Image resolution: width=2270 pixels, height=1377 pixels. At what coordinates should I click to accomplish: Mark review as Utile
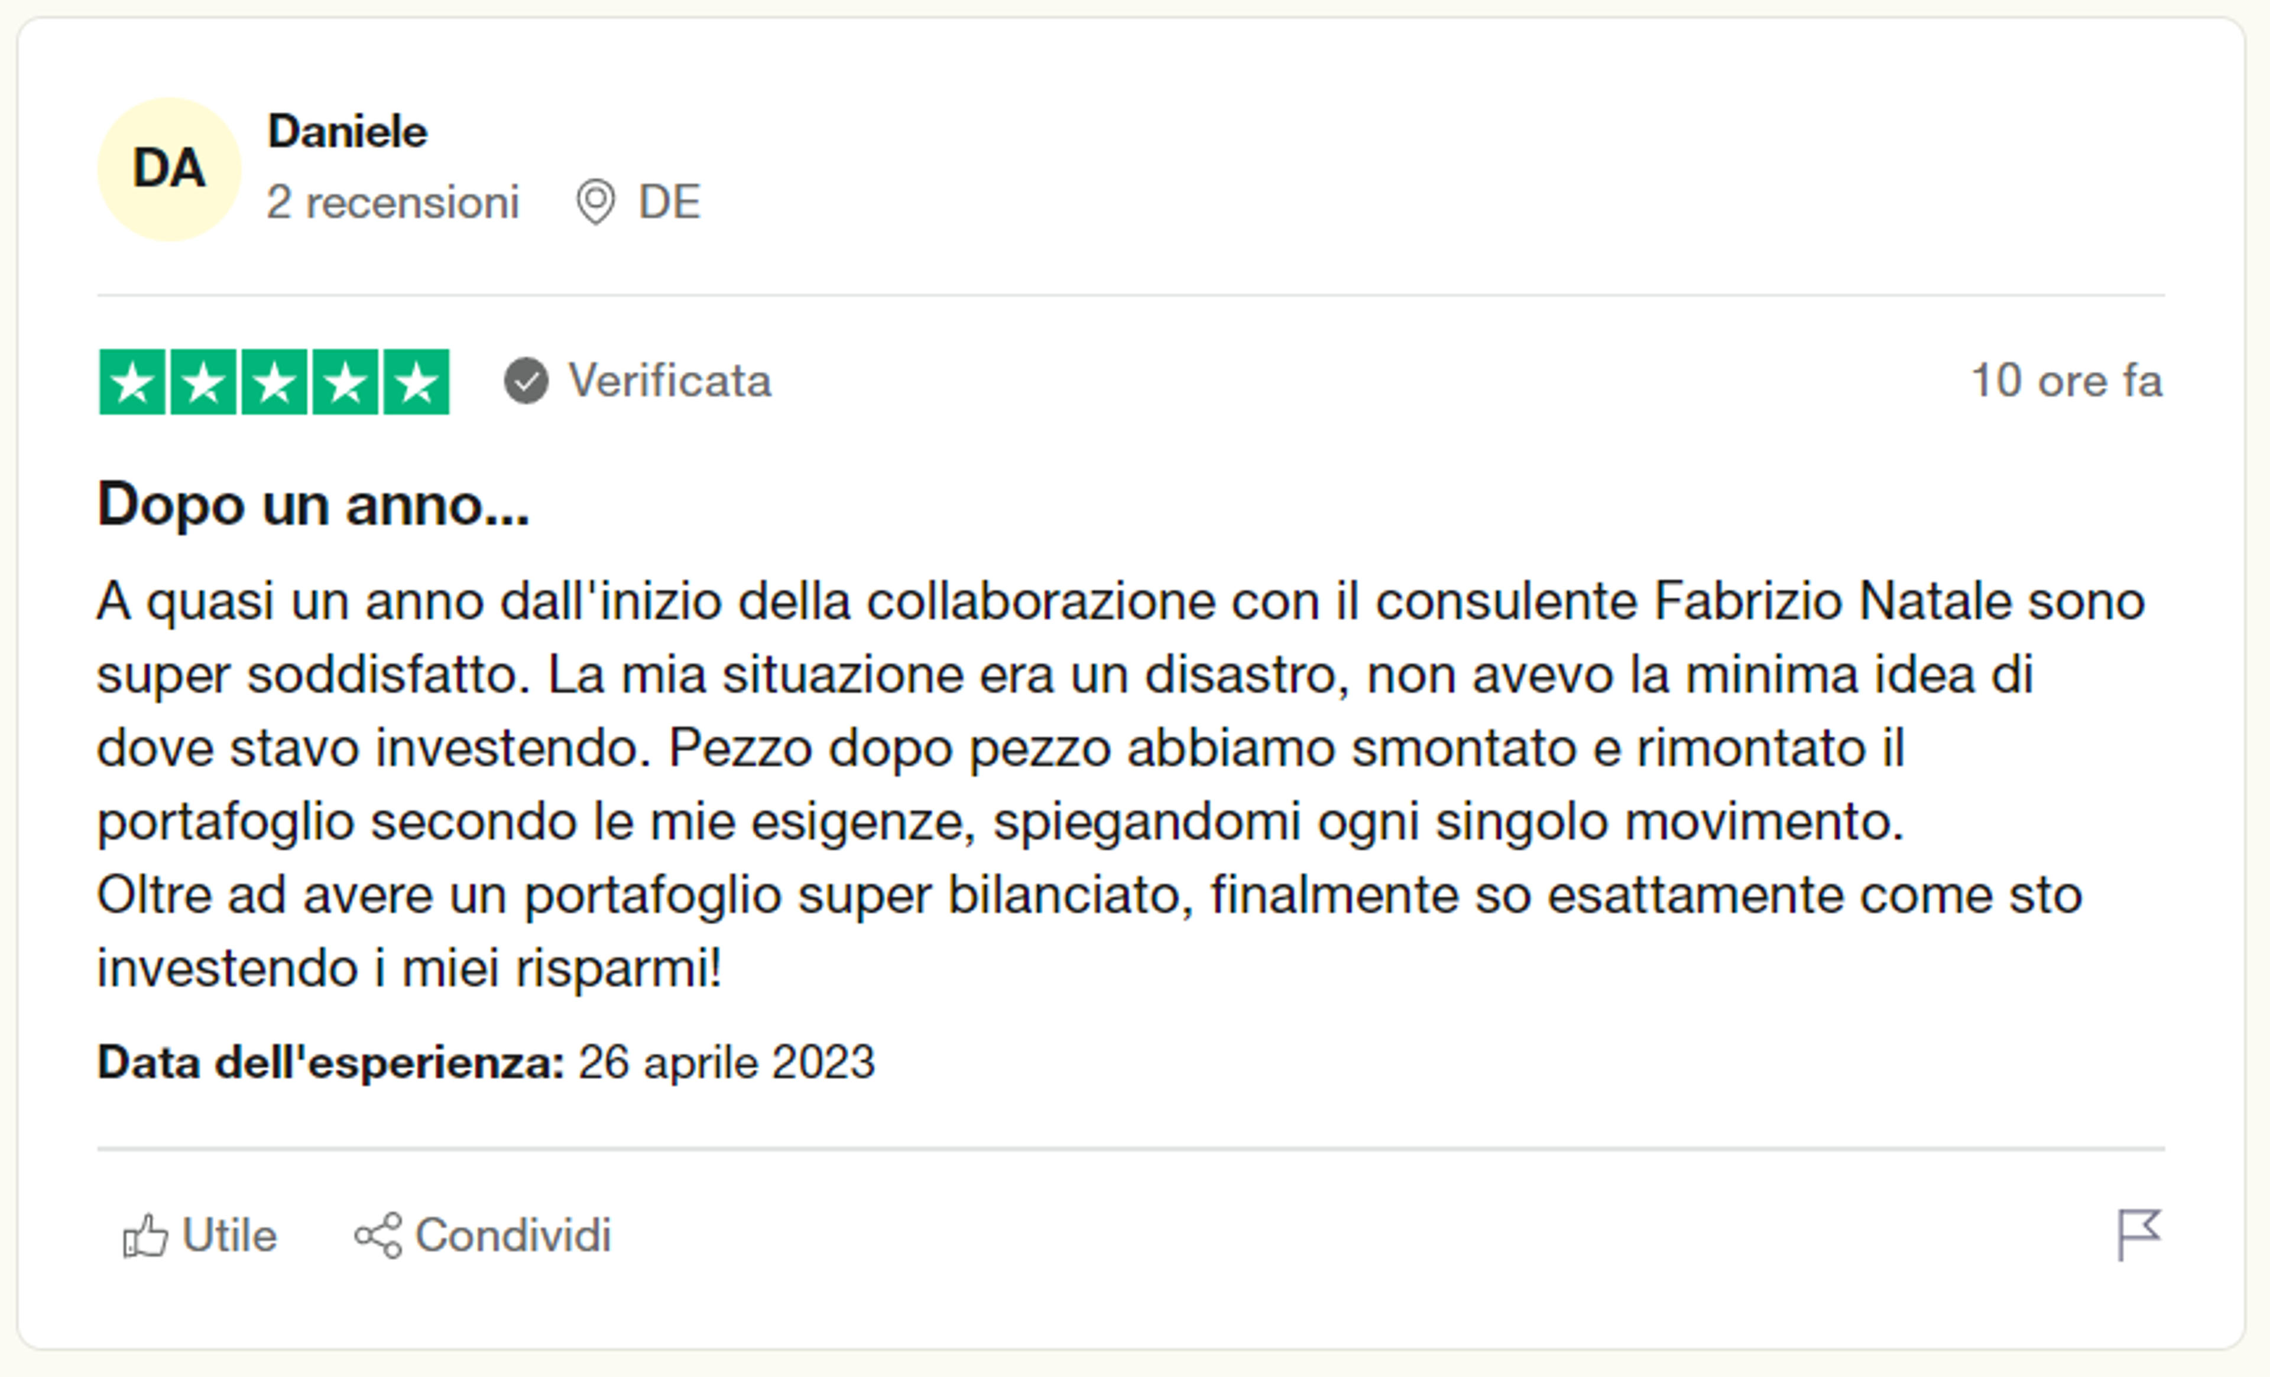[x=200, y=1236]
